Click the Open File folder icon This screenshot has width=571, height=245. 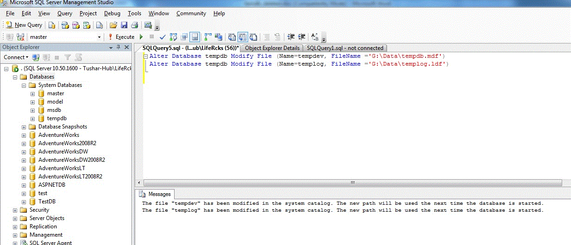[113, 25]
